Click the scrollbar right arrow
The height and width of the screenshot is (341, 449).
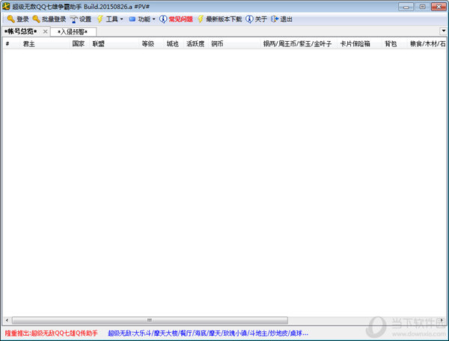[442, 320]
